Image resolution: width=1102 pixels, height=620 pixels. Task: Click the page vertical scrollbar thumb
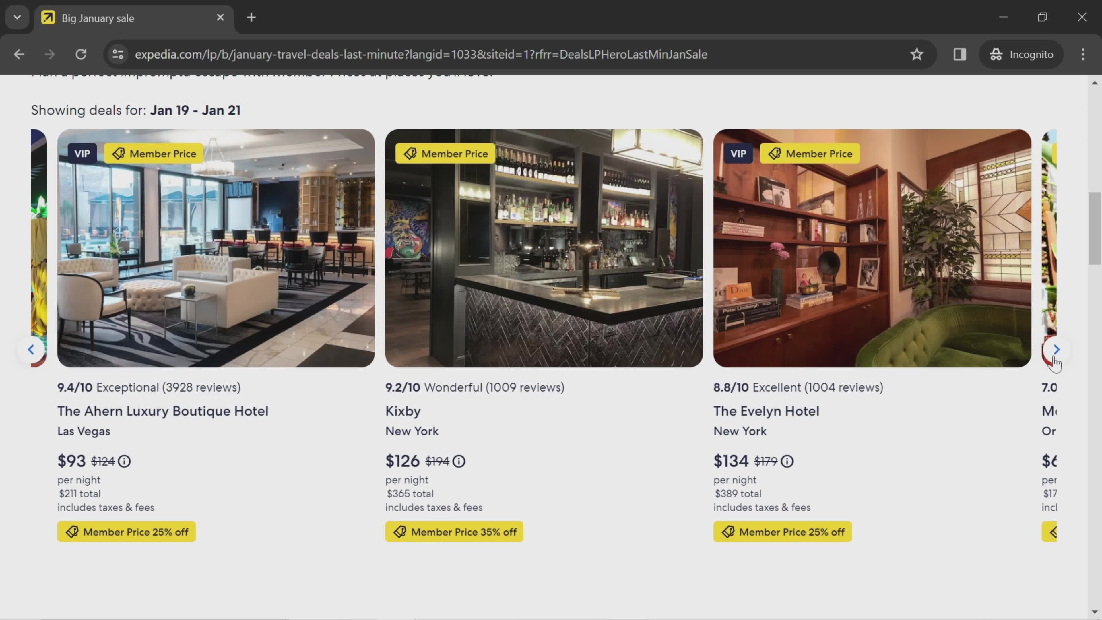pos(1094,228)
